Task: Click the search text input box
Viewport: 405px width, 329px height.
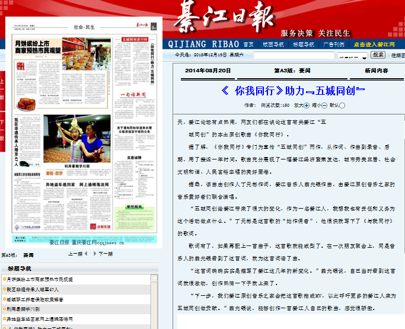Action: pos(294,55)
